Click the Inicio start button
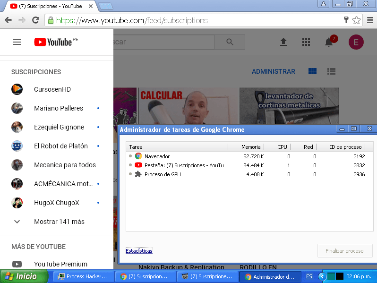Screen dimensions: 377x283 [x=24, y=276]
